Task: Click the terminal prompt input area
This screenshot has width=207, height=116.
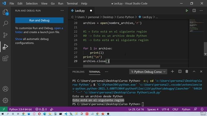Action: pos(143,104)
